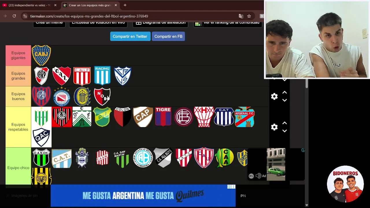The height and width of the screenshot is (208, 370).
Task: Move Equipos respetables row up
Action: pos(284,123)
